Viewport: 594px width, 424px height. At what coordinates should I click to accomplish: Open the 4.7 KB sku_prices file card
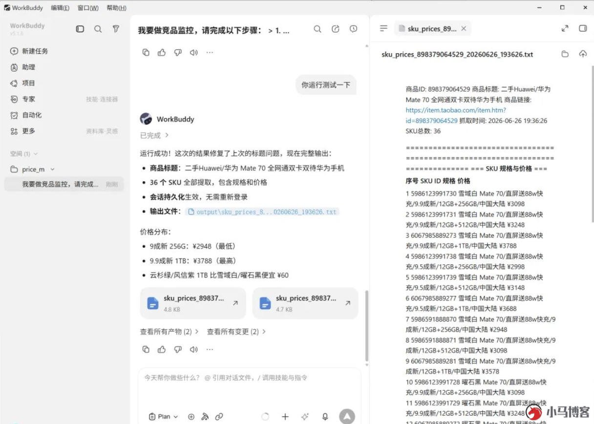(x=305, y=303)
